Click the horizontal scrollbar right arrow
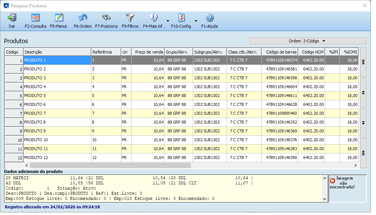The height and width of the screenshot is (215, 376). pos(355,166)
